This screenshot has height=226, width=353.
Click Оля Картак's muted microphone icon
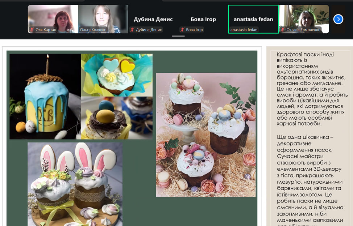[x=32, y=30]
